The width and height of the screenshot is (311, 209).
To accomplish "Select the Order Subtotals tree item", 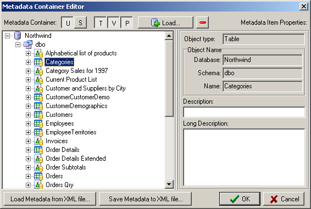I will click(x=65, y=167).
